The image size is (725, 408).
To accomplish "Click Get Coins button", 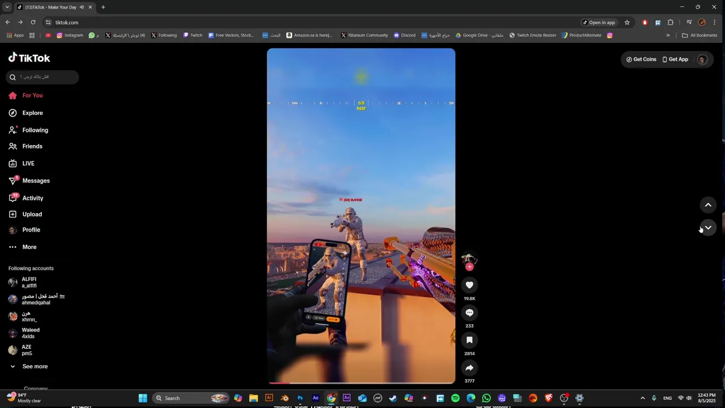I will tap(641, 59).
